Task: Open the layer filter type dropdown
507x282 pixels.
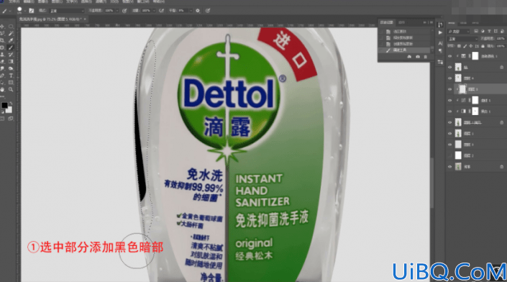Action: [459, 32]
